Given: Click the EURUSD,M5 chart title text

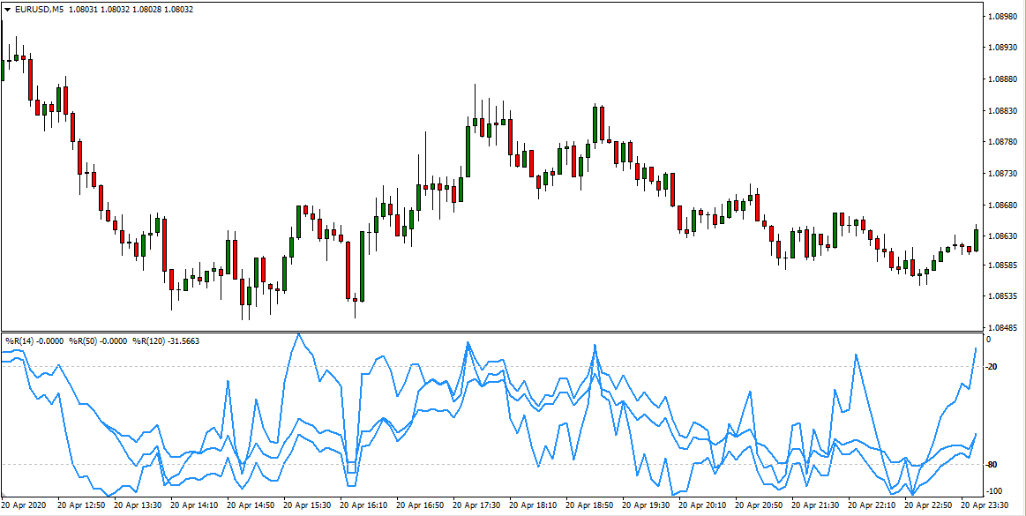Looking at the screenshot, I should (39, 9).
